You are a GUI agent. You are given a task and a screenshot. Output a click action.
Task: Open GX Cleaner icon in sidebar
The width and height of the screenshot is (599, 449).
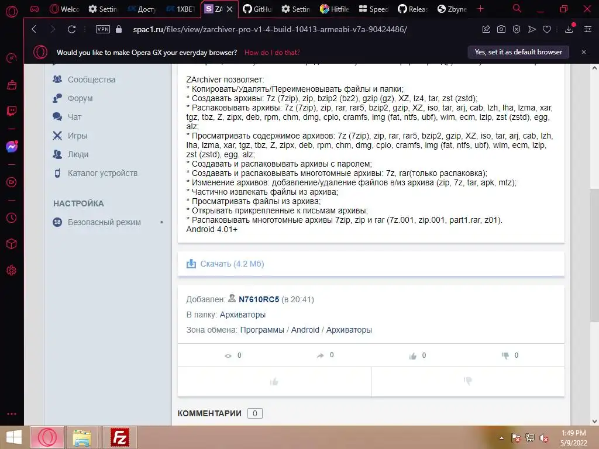pos(12,85)
